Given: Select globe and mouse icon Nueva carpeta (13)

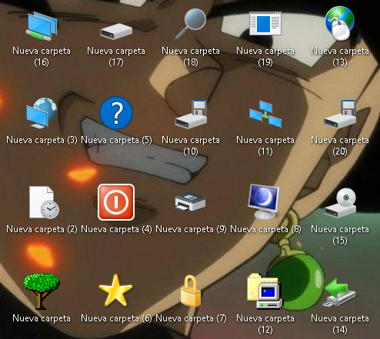Looking at the screenshot, I should tap(340, 24).
